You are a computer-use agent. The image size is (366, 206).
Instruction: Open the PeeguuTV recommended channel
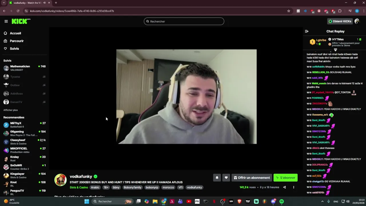coord(25,192)
